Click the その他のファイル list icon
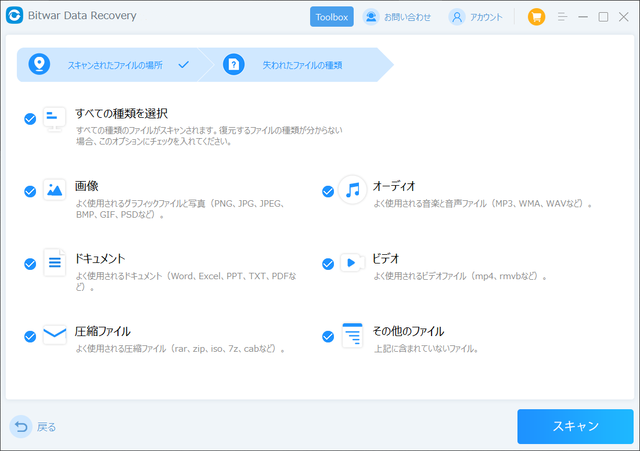 pos(352,335)
